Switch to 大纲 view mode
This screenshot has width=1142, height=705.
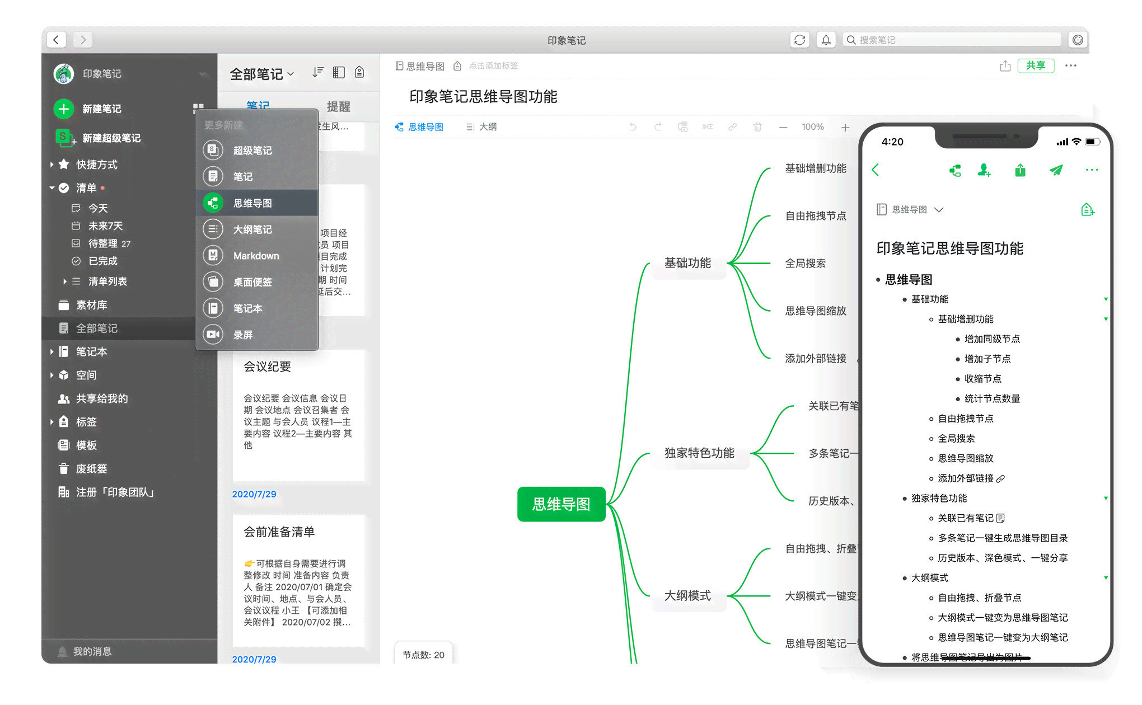point(481,127)
